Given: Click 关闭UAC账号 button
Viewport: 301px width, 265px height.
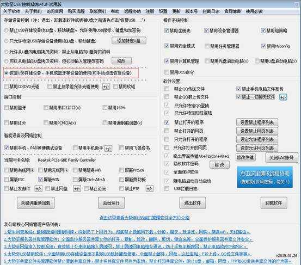Looking at the screenshot, I should click(x=281, y=158).
